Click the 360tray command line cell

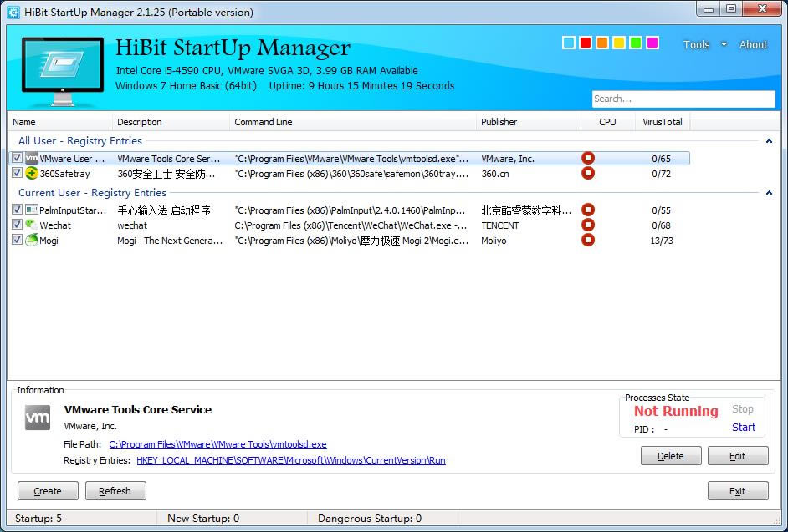pos(351,174)
